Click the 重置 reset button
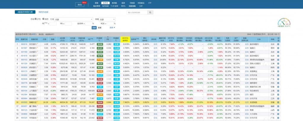Image resolution: width=303 pixels, height=121 pixels. 100,28
